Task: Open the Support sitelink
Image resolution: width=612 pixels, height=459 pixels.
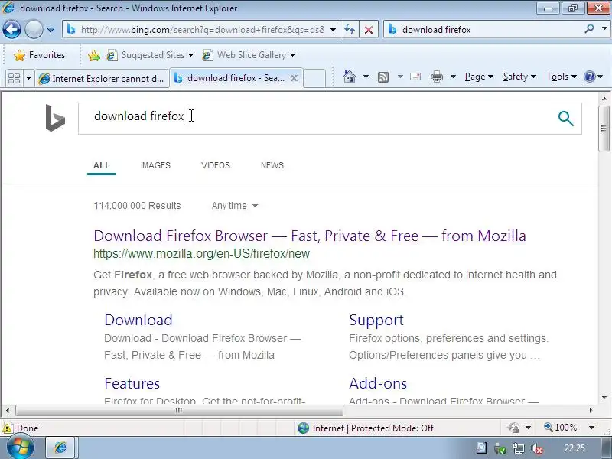Action: [376, 320]
